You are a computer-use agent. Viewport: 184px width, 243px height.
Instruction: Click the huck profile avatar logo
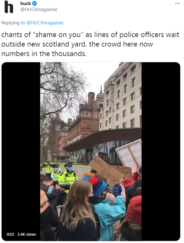(9, 7)
